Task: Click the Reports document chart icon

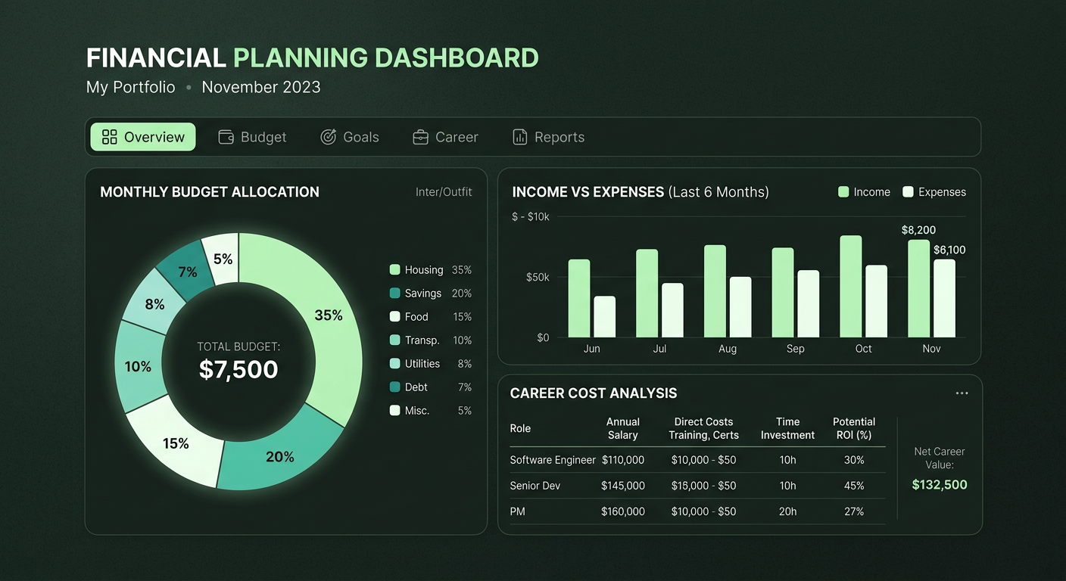Action: click(x=520, y=137)
